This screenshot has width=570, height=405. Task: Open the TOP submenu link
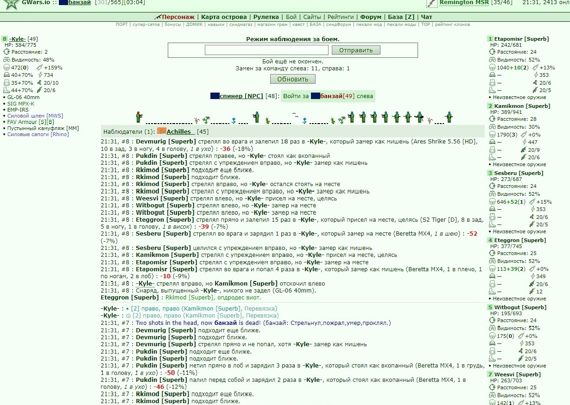coord(425,25)
